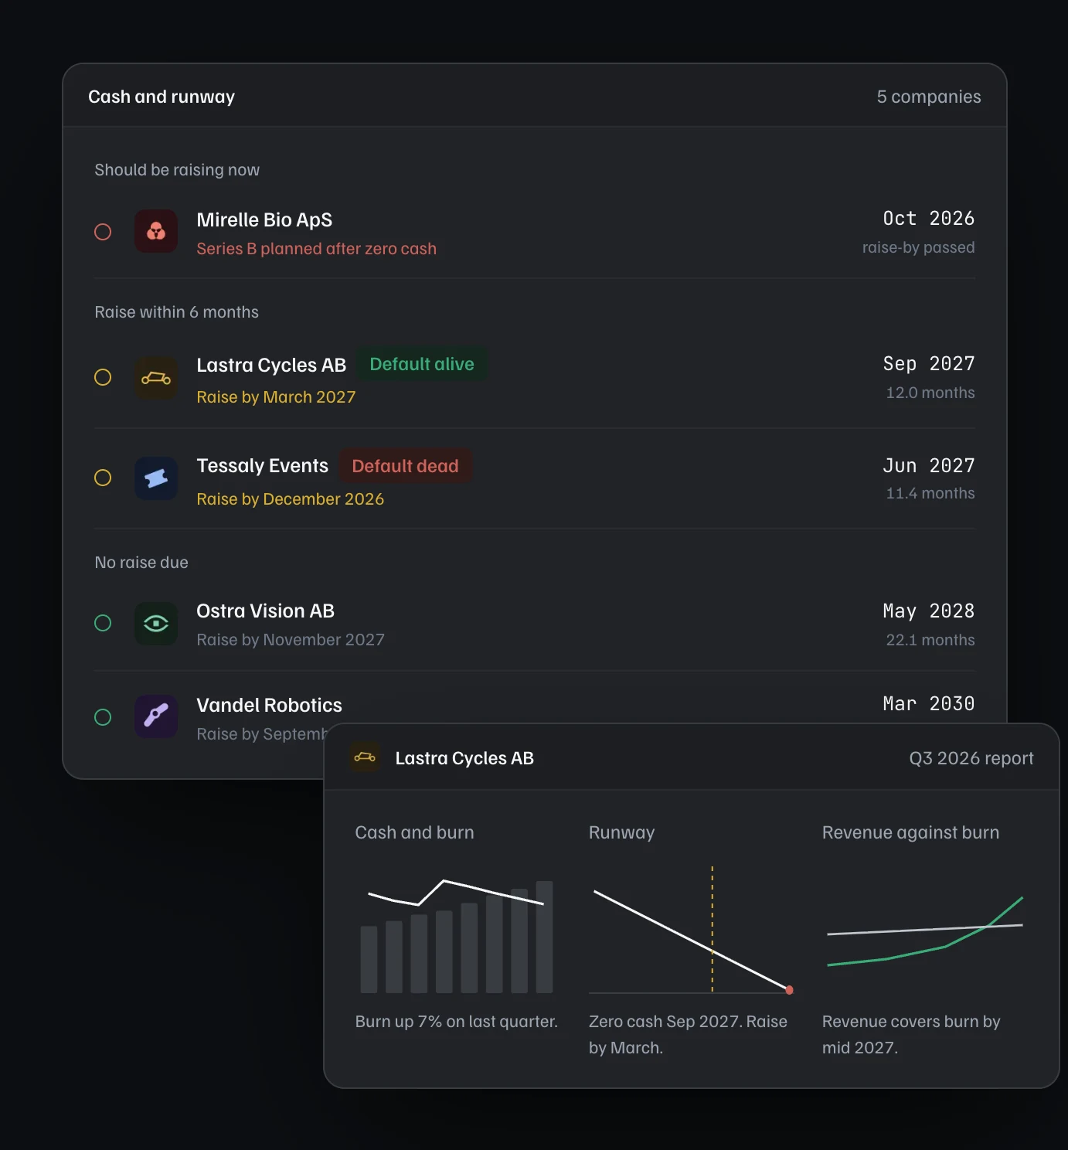Click the 'Raise by March 2027' note
The width and height of the screenshot is (1068, 1150).
coord(276,397)
